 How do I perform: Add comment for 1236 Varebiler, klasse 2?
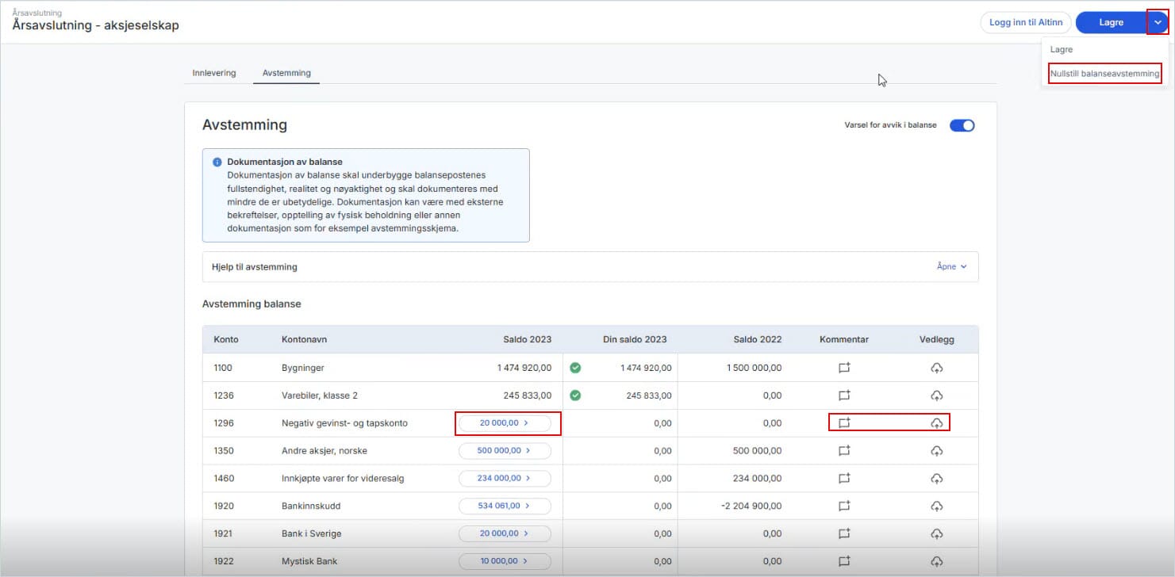point(844,395)
